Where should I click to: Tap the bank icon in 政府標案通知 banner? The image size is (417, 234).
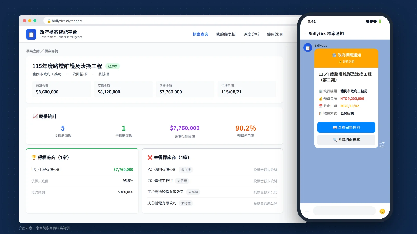coord(334,55)
